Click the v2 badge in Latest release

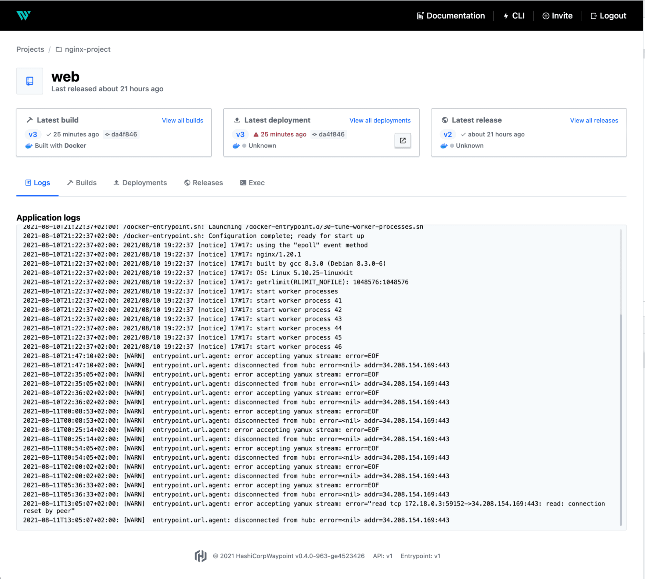coord(447,134)
